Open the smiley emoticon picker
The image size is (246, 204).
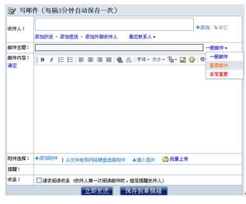pyautogui.click(x=192, y=59)
